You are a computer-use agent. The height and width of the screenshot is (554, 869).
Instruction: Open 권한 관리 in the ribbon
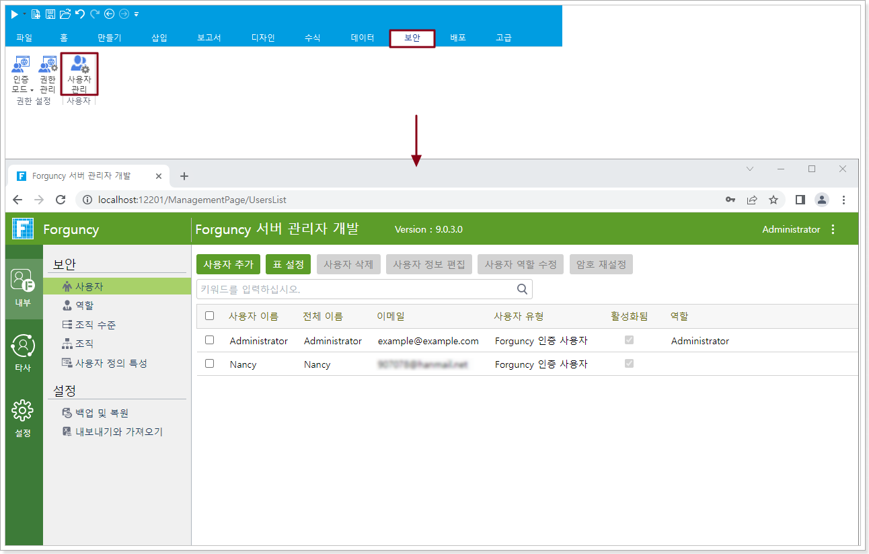click(48, 74)
